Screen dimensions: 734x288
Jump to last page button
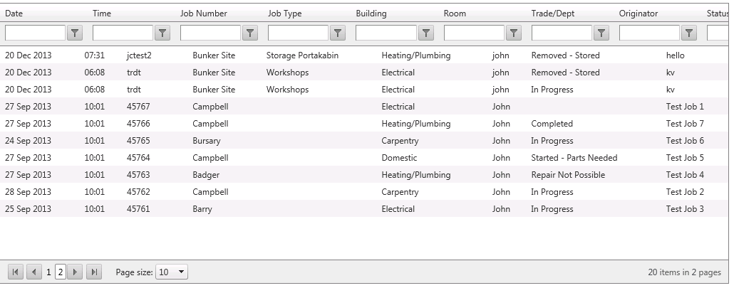point(93,272)
